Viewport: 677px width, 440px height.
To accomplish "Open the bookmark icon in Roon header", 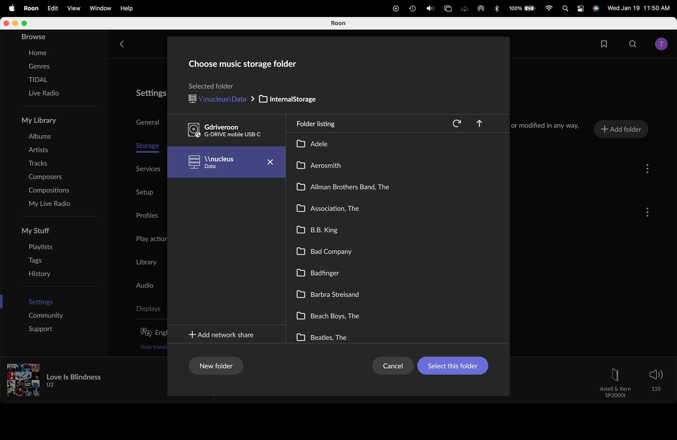I will coord(604,44).
